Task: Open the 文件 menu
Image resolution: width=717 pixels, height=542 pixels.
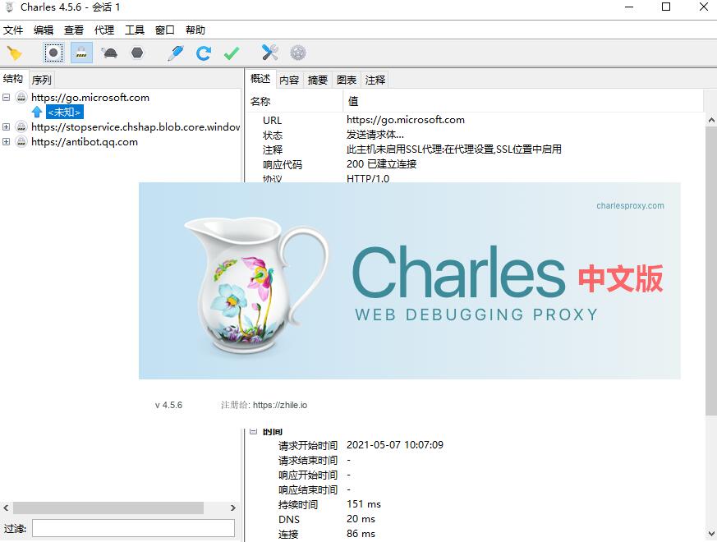Action: pos(13,30)
